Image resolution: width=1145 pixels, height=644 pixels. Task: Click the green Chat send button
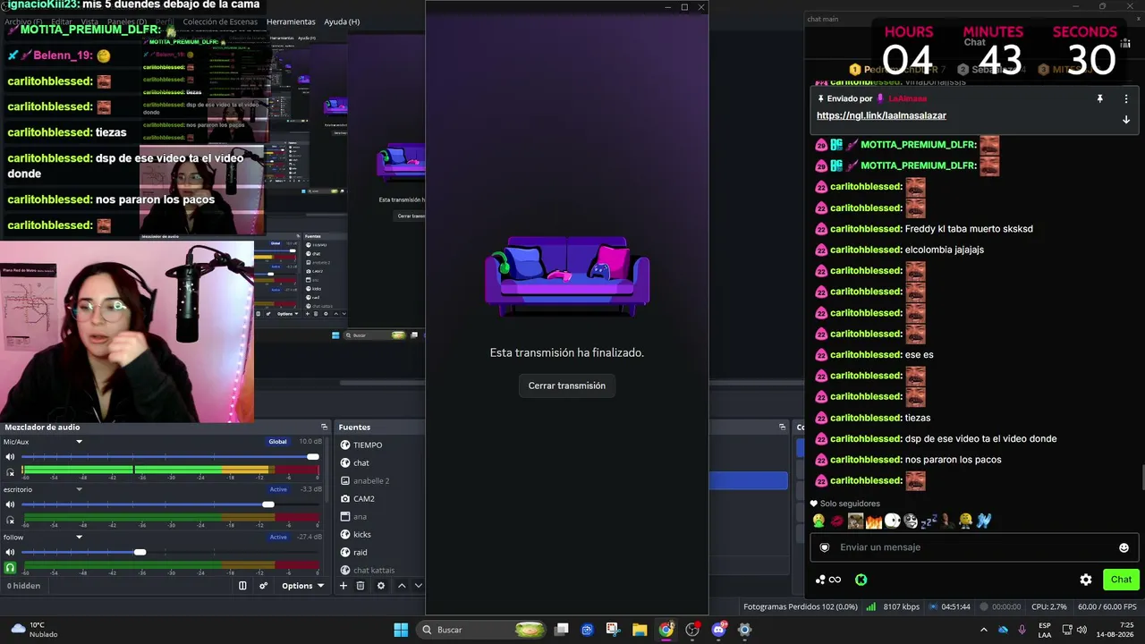click(1121, 580)
